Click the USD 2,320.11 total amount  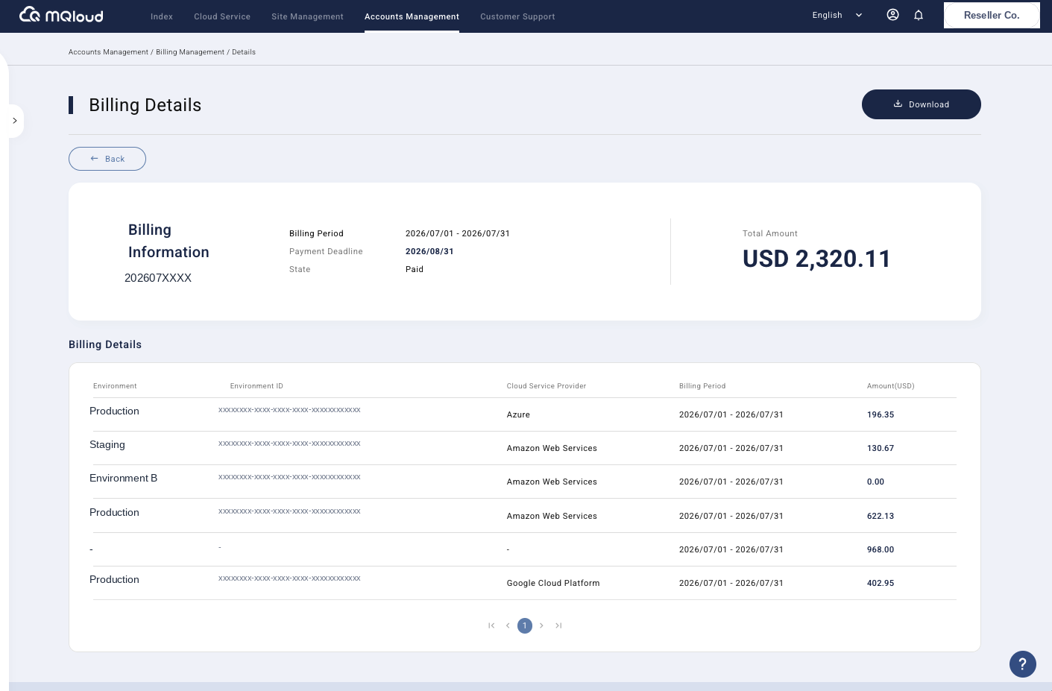[816, 259]
